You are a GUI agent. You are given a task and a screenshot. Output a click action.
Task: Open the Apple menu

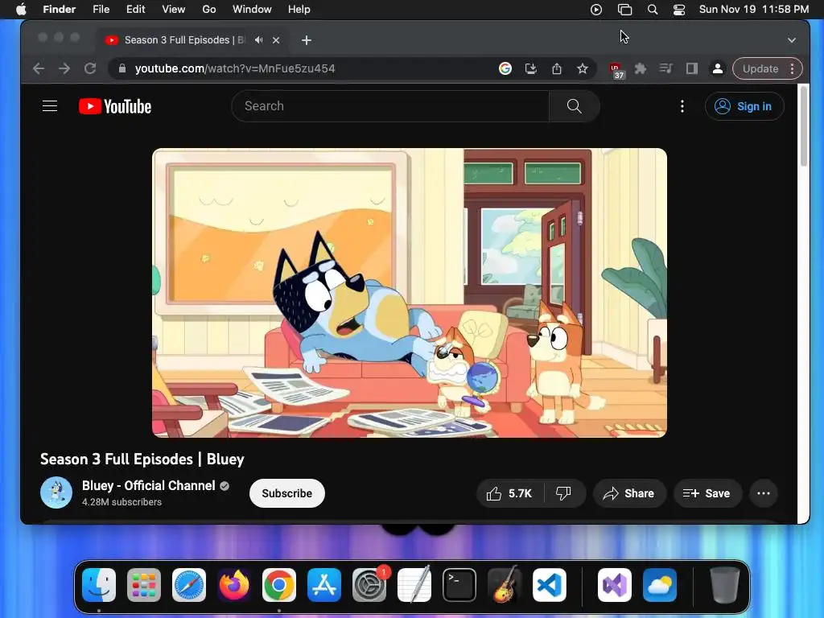pyautogui.click(x=21, y=10)
